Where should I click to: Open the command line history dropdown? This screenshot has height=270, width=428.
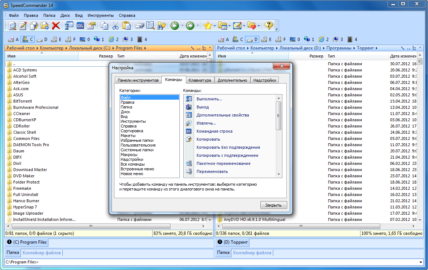pos(421,262)
